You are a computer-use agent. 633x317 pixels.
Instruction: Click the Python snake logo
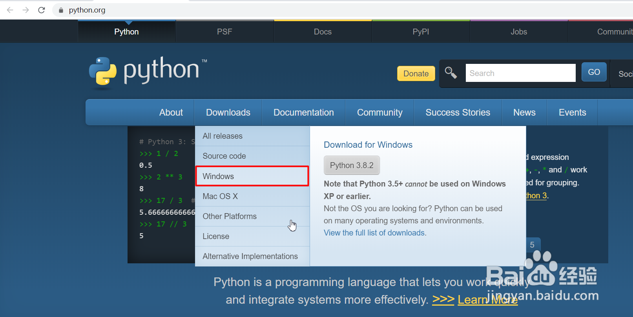(103, 71)
